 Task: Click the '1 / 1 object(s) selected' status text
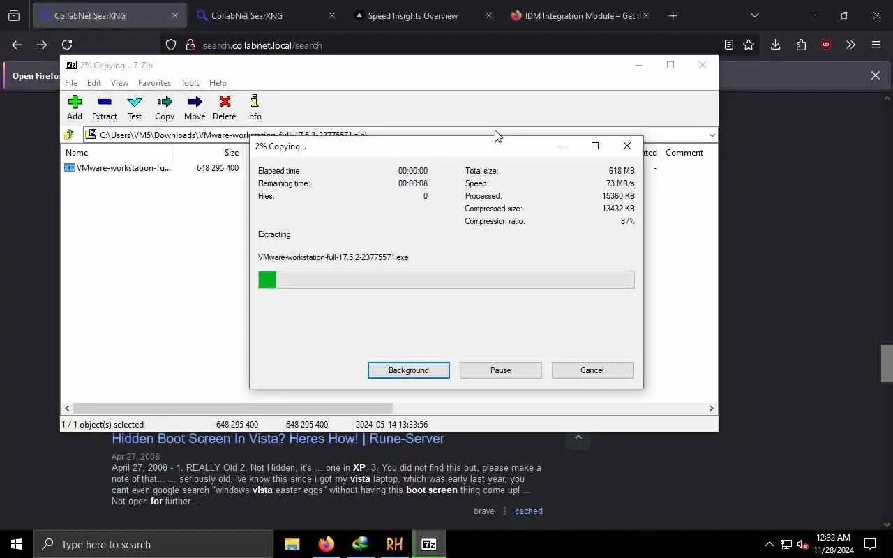click(103, 424)
